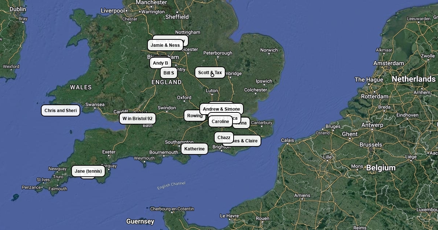This screenshot has width=438, height=230.
Task: Open the Scott & Tax marker
Action: tap(210, 73)
